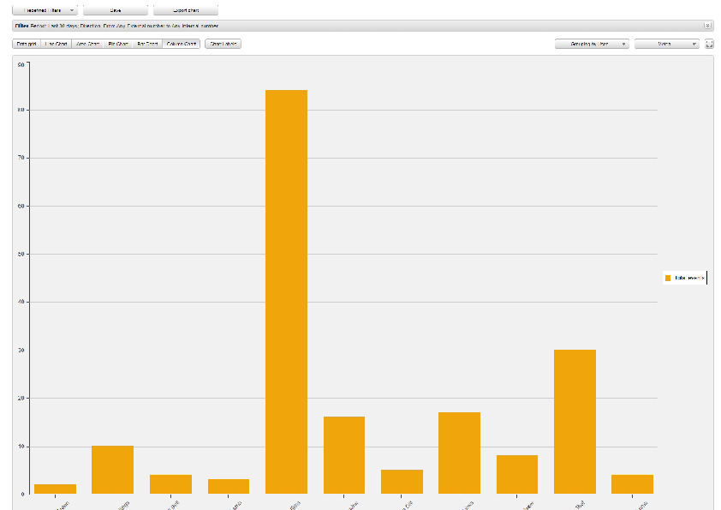The image size is (721, 510).
Task: Select the bar with value 17
Action: point(459,453)
